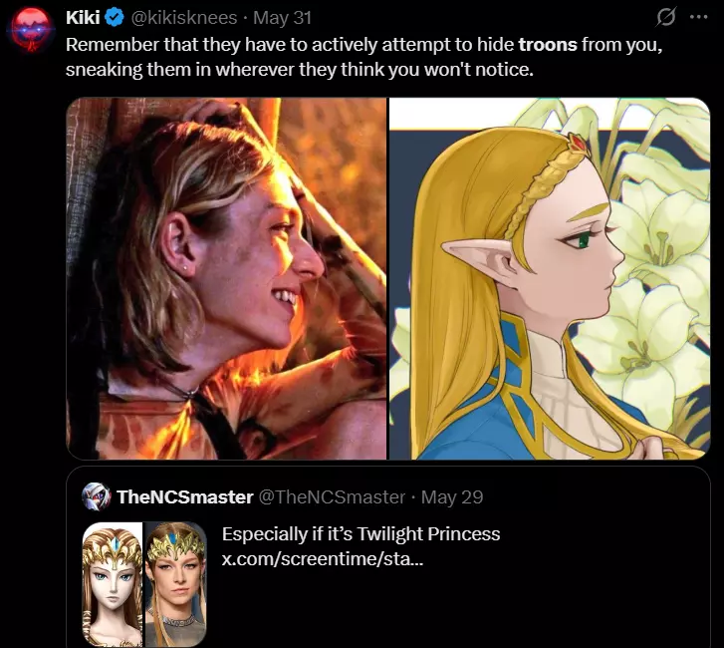The image size is (724, 648).
Task: Open the @kikisknees handle link
Action: coord(184,18)
